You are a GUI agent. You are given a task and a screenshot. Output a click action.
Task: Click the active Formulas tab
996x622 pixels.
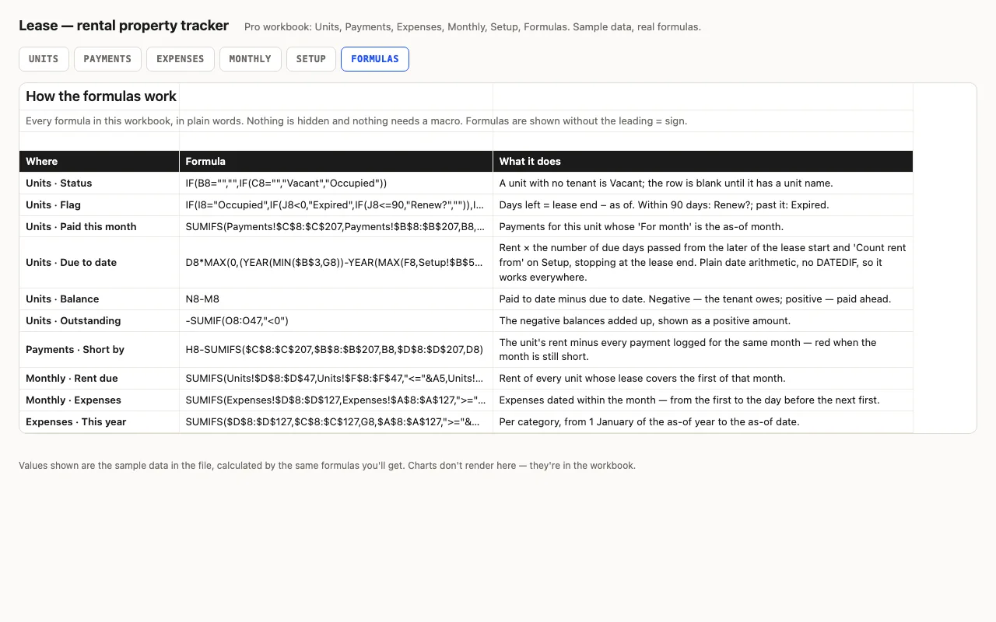tap(374, 59)
